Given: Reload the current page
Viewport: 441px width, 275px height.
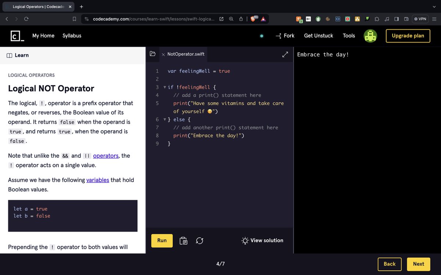Looking at the screenshot, I should [26, 19].
